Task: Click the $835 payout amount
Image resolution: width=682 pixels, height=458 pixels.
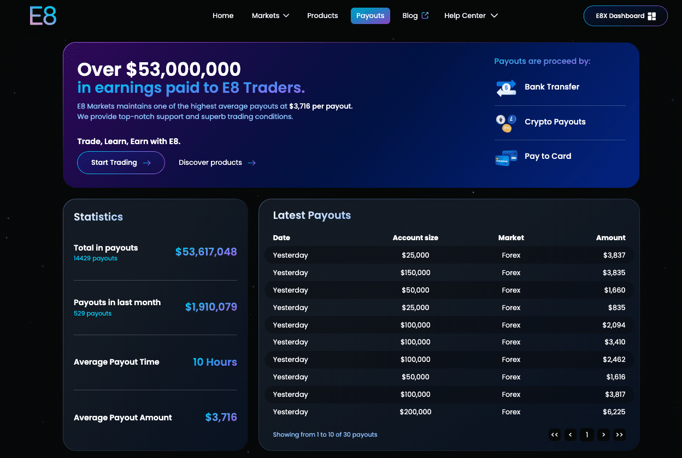Action: (x=617, y=308)
